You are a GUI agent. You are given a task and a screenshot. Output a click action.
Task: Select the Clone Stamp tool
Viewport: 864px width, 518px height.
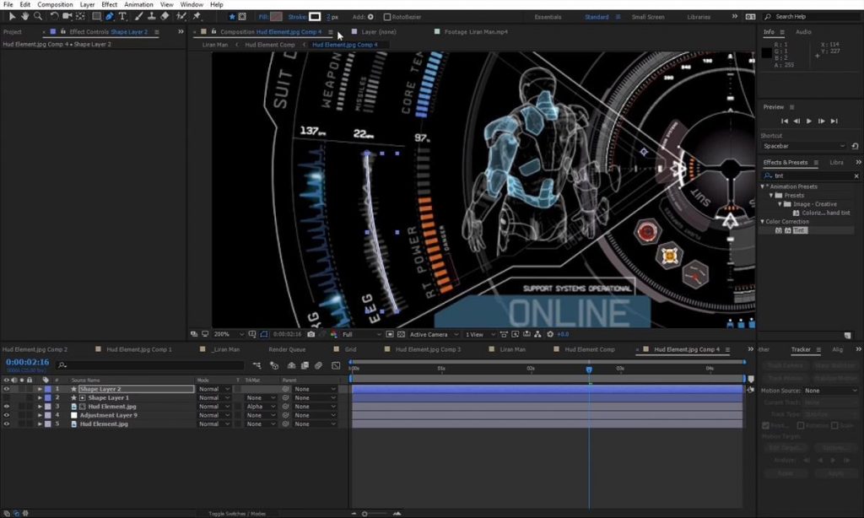point(152,17)
